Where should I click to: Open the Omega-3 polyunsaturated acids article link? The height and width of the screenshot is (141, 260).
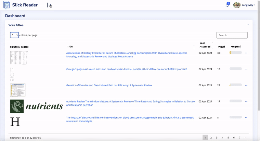coord(126,69)
